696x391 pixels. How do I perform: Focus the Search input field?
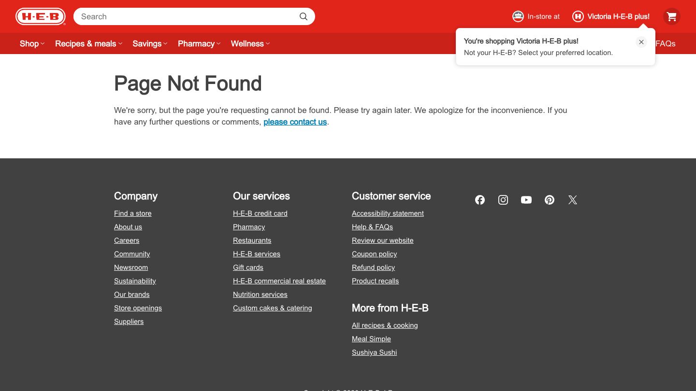[x=186, y=16]
